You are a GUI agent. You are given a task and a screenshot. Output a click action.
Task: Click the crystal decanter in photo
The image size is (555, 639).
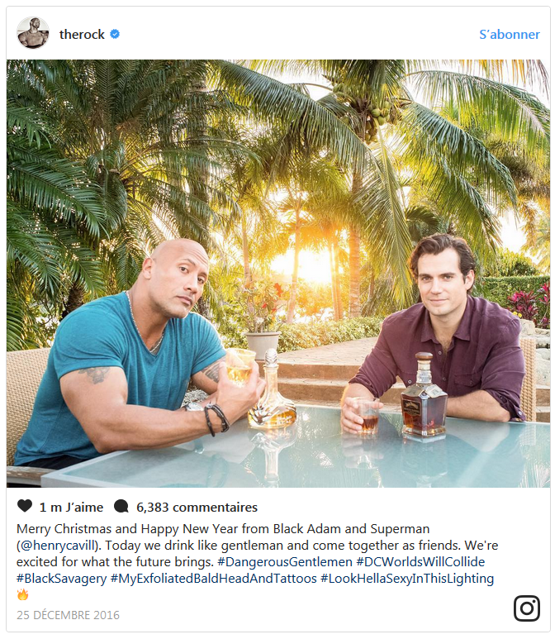coord(272,389)
